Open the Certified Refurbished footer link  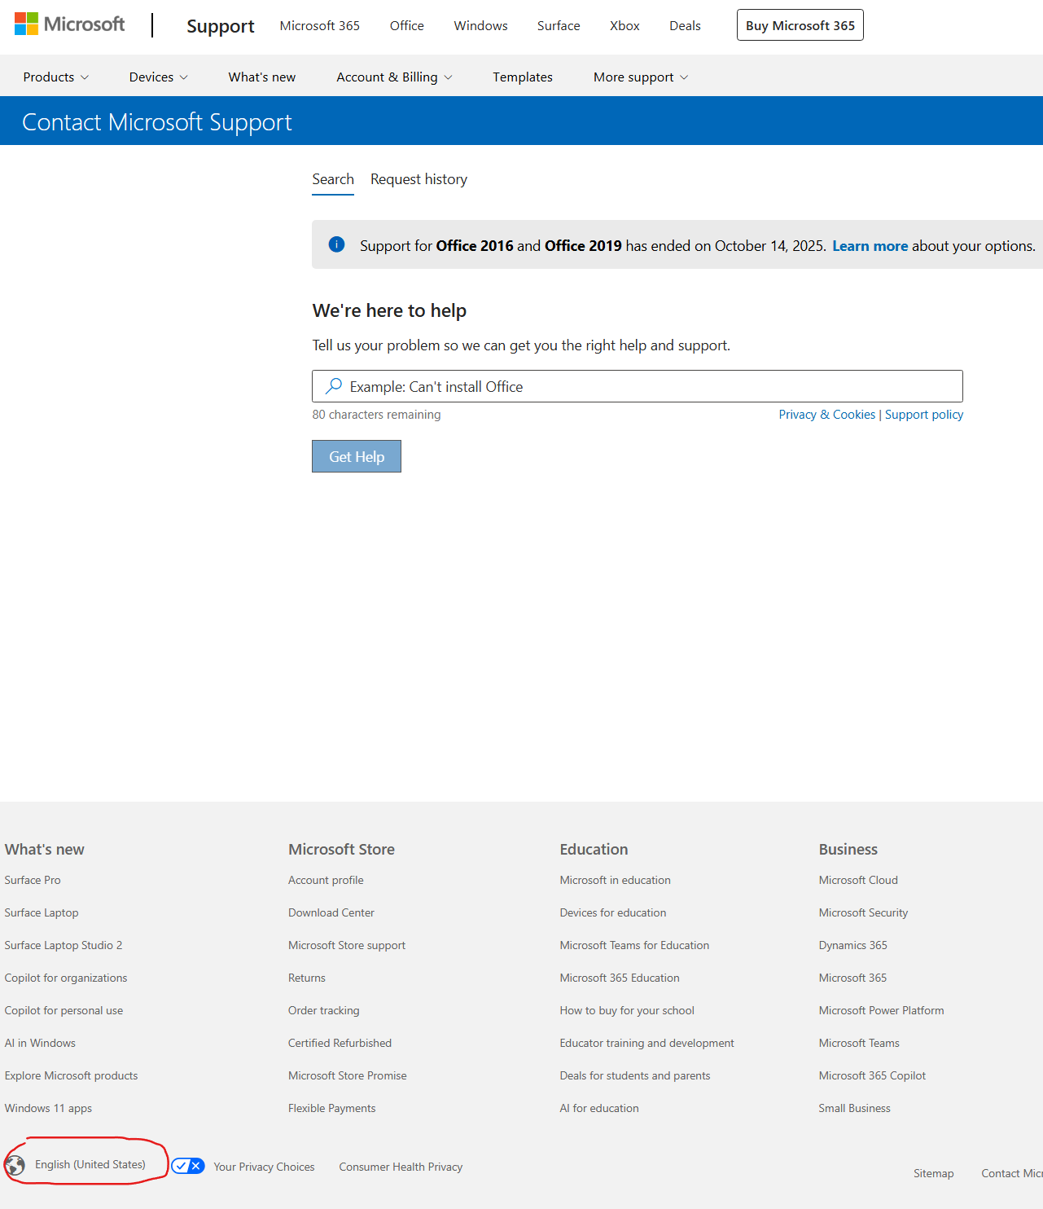point(340,1043)
